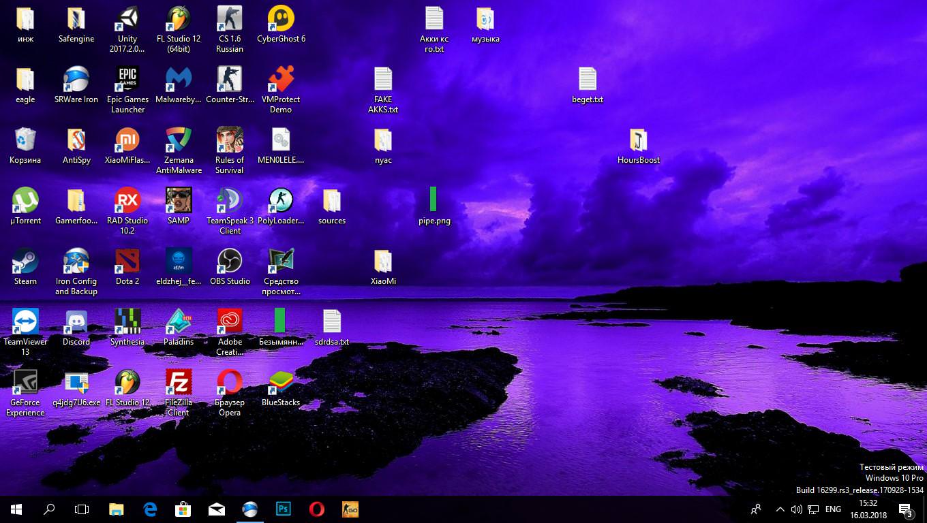Open the HoursBoost folder
The height and width of the screenshot is (523, 927).
pyautogui.click(x=639, y=146)
